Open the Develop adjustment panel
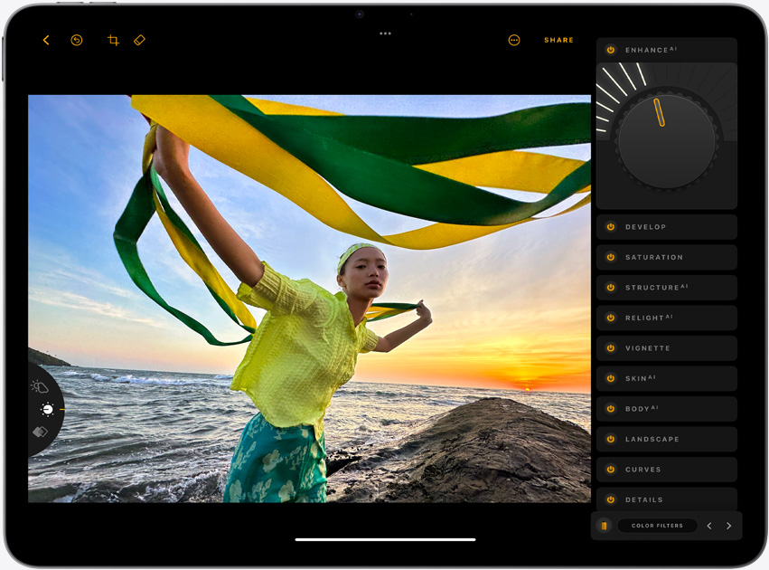The height and width of the screenshot is (570, 769). [x=666, y=226]
